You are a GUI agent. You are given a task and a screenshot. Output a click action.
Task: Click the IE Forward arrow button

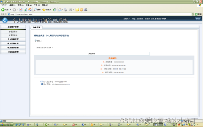[x=14, y=10]
